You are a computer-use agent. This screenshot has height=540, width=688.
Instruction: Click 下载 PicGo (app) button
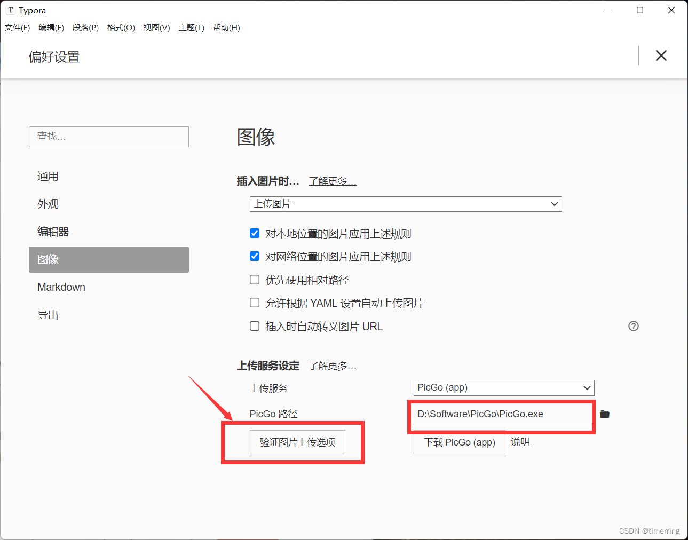(x=460, y=442)
